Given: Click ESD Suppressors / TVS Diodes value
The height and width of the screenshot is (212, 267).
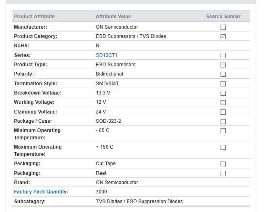Looking at the screenshot, I should tap(131, 36).
